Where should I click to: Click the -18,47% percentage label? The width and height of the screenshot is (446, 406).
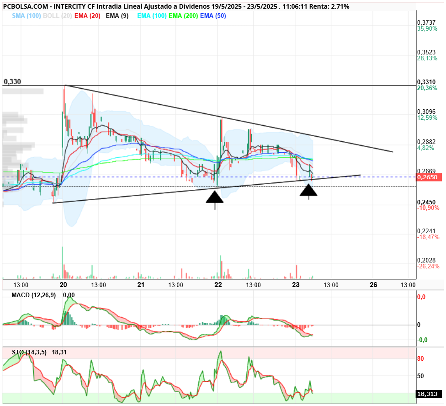(428, 237)
